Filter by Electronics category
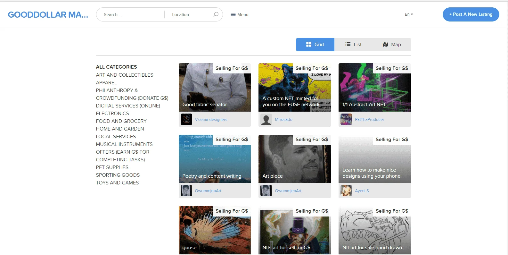The height and width of the screenshot is (255, 508). pyautogui.click(x=112, y=114)
